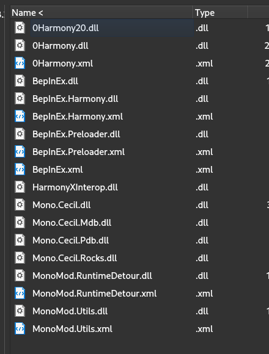Click the BepInEx.Harmony.dll file name
Screen dimensions: 269x354
click(x=75, y=99)
